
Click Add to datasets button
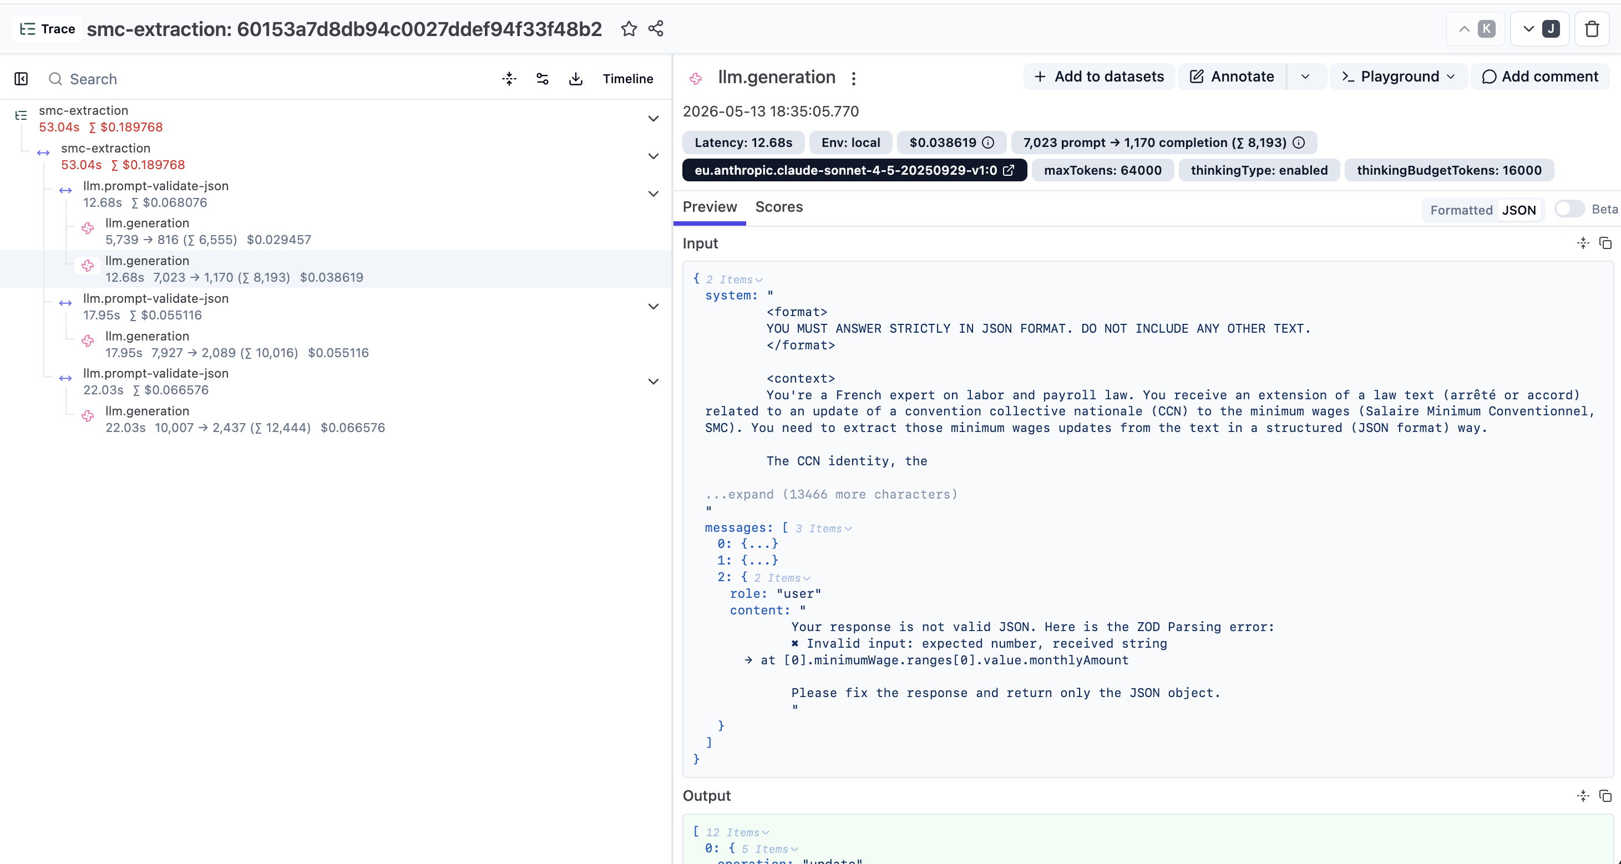point(1099,77)
